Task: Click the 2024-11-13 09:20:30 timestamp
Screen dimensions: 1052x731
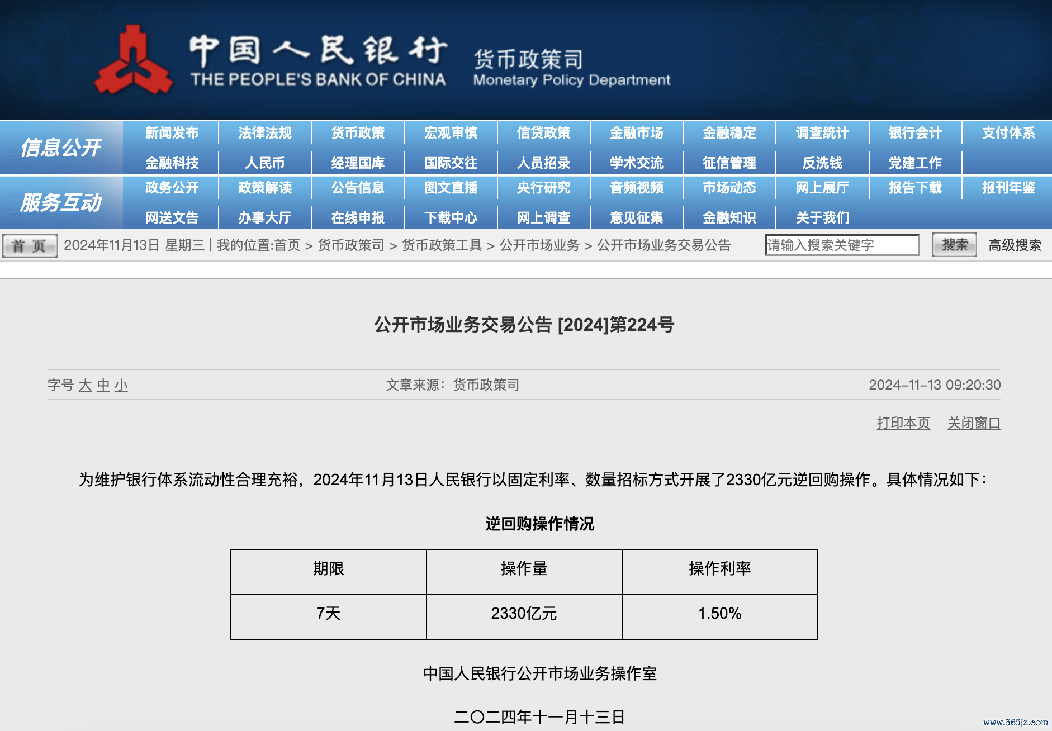Action: [x=935, y=385]
